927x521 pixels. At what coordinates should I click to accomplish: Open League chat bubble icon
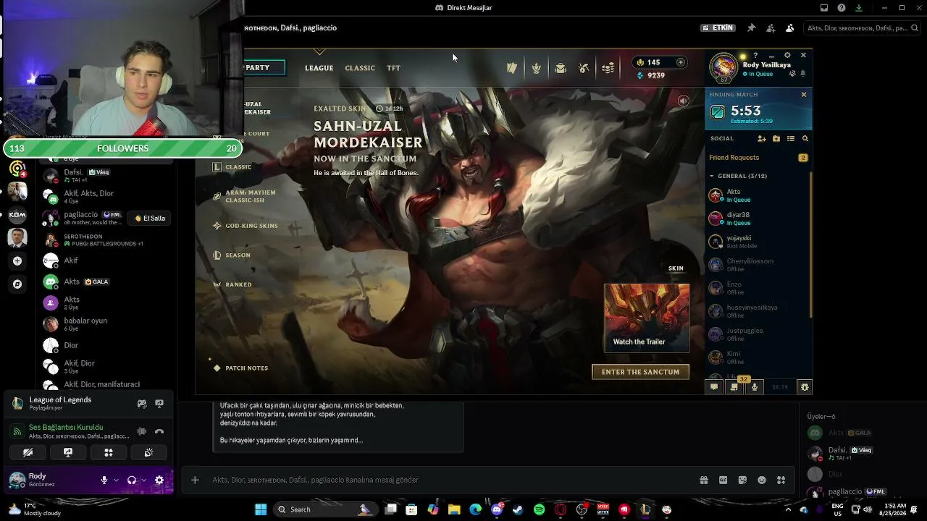point(714,387)
